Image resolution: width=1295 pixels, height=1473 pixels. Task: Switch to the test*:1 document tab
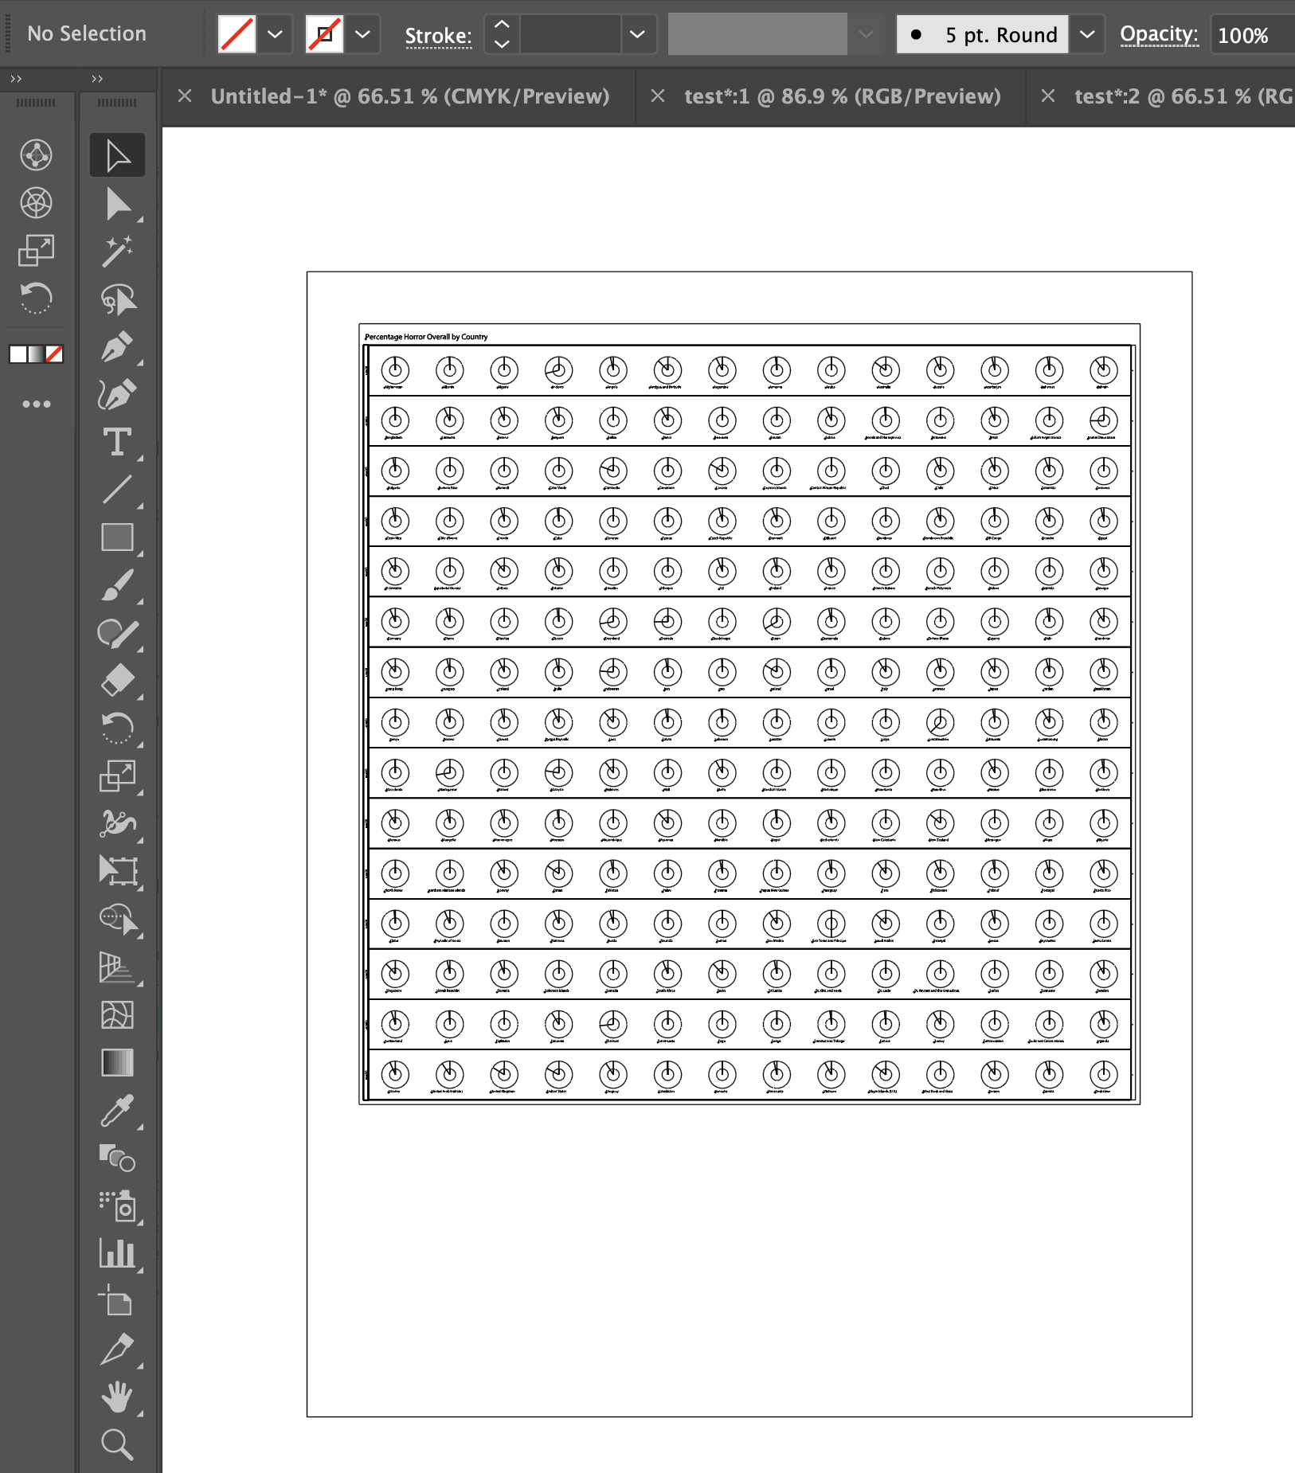[842, 96]
